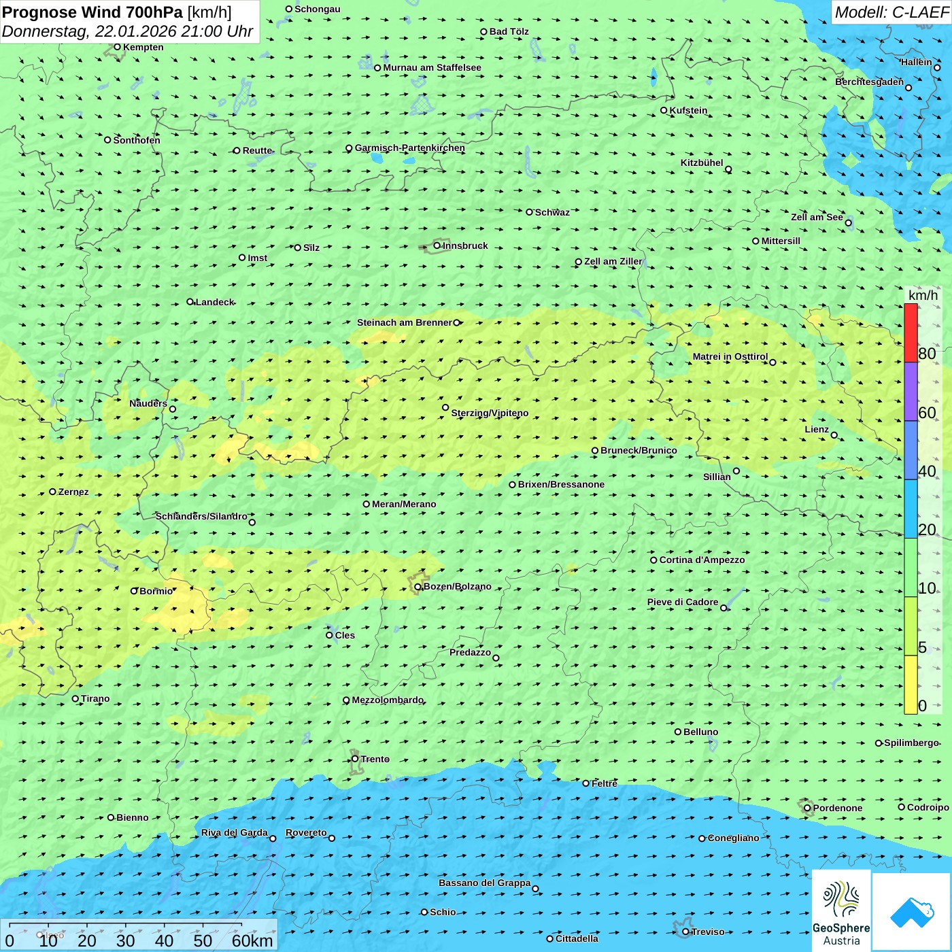This screenshot has width=952, height=952.
Task: Select the Garmisch-Partenkirchen label
Action: click(x=410, y=148)
